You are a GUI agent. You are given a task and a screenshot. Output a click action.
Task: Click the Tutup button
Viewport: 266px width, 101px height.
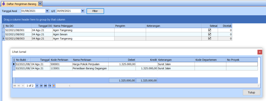tap(251, 93)
